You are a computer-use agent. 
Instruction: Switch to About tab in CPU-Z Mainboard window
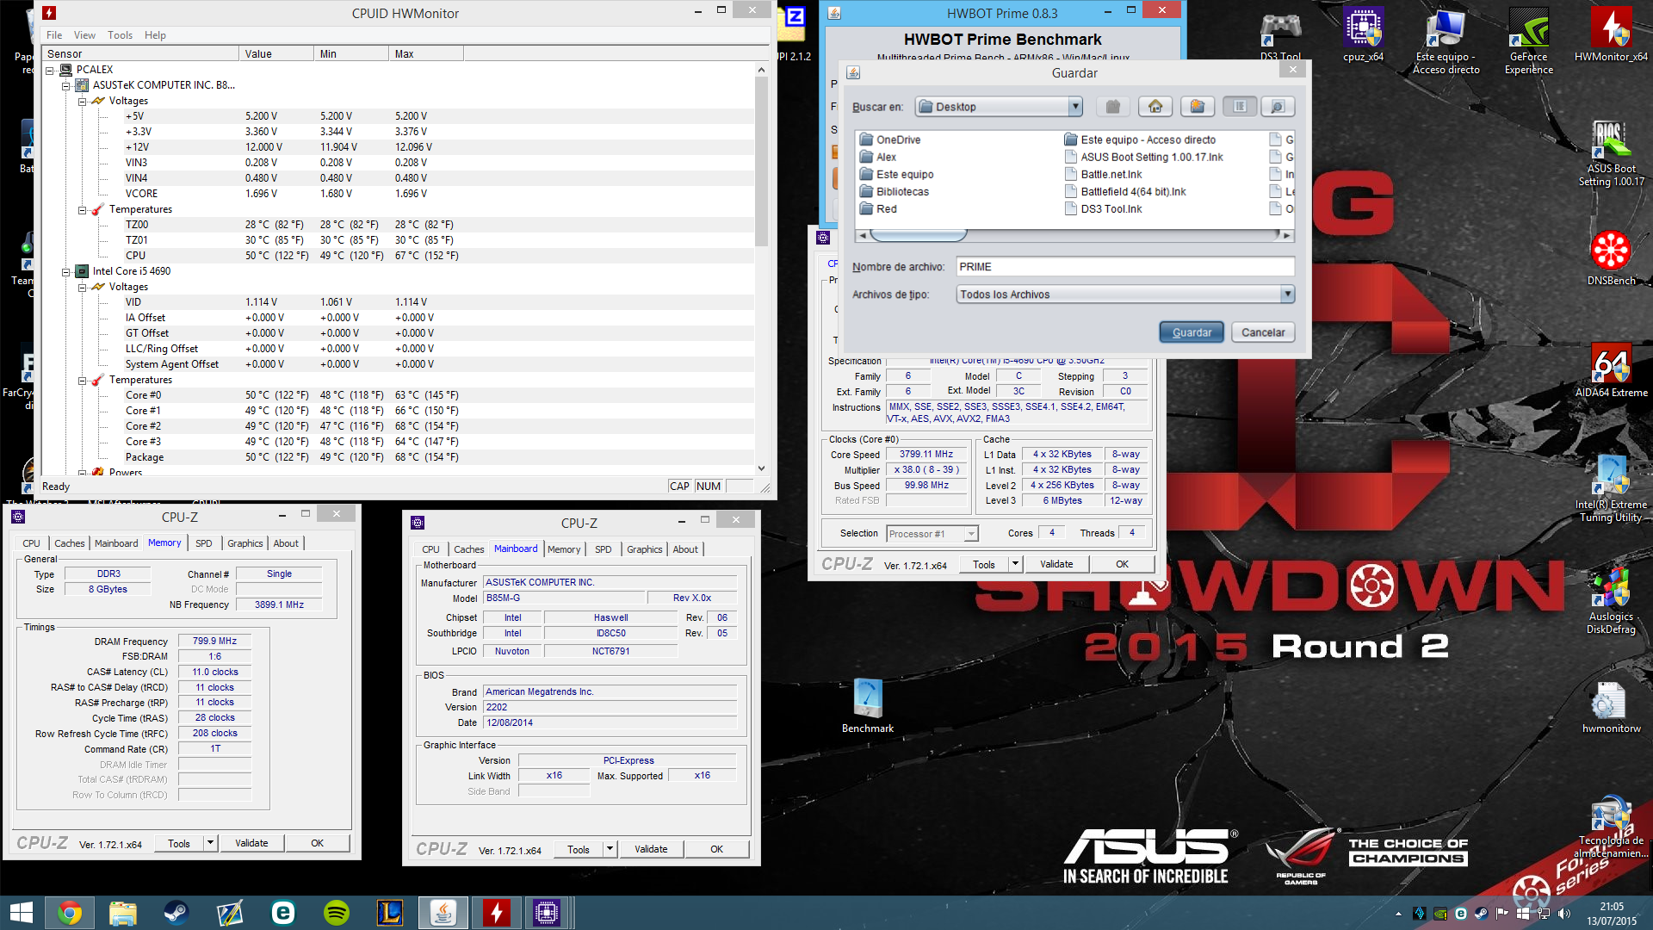(685, 549)
